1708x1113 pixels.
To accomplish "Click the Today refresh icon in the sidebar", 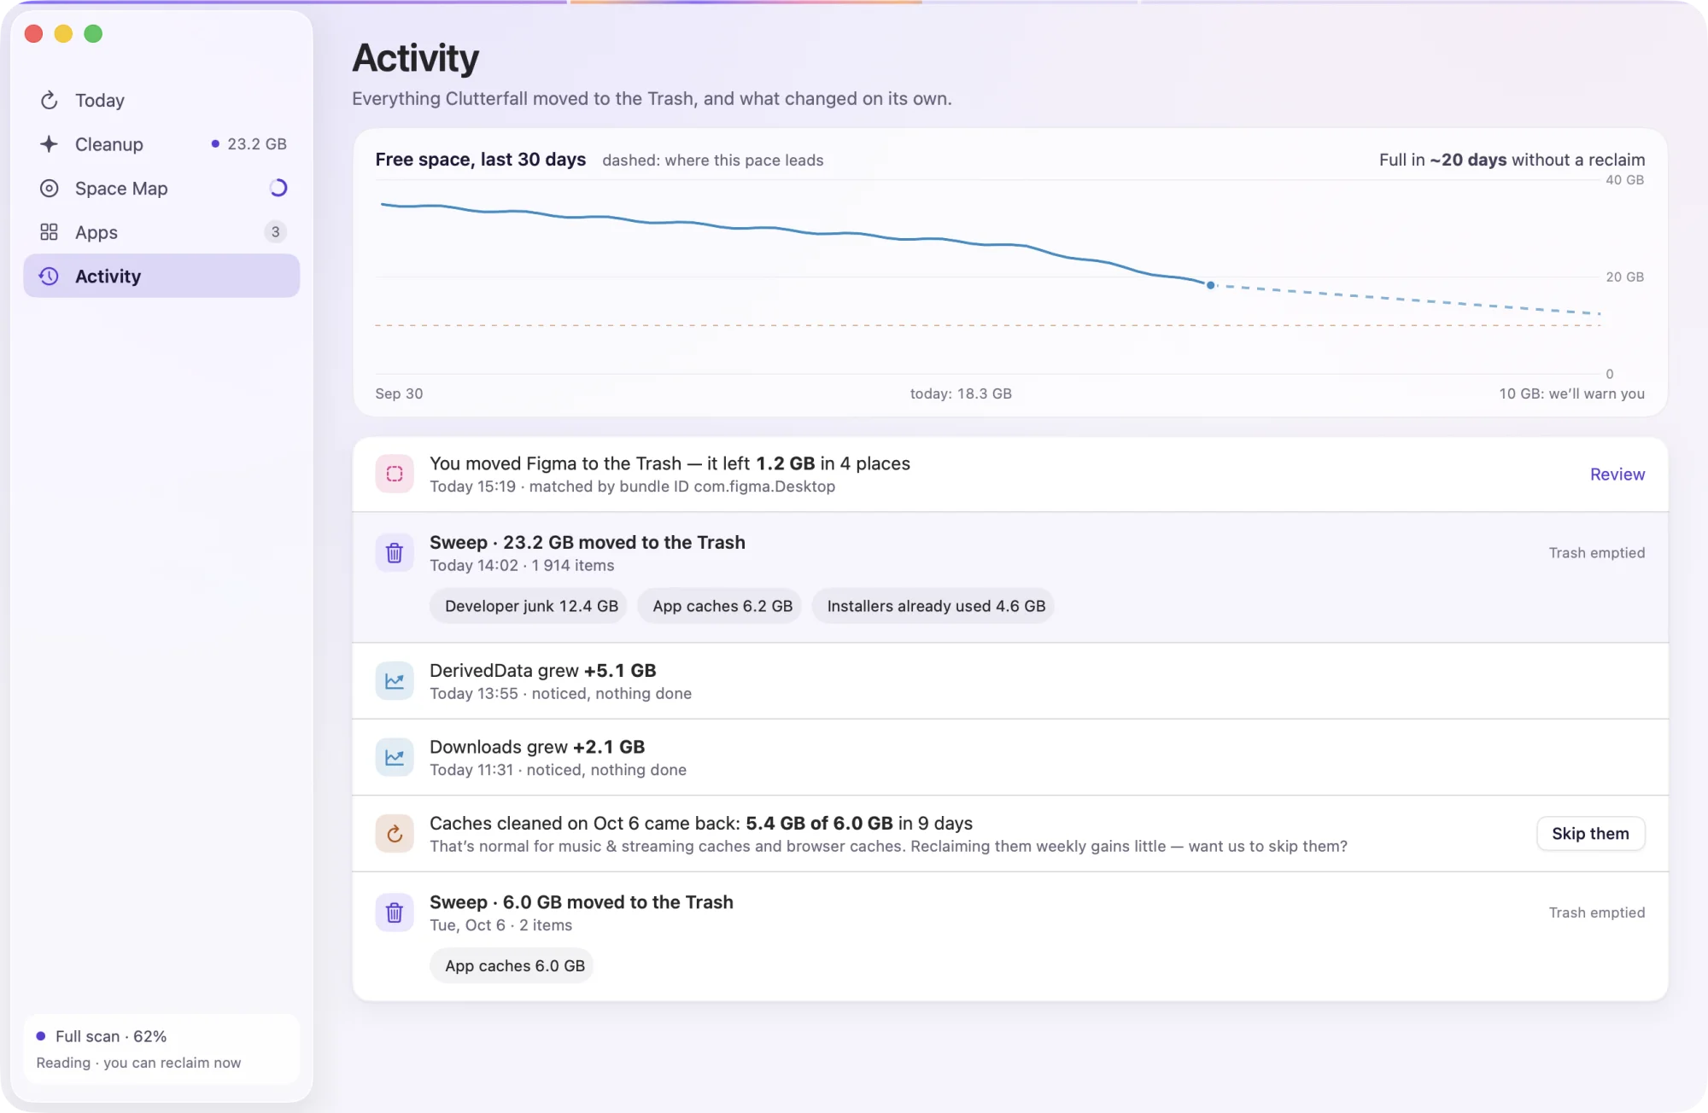I will tap(49, 100).
